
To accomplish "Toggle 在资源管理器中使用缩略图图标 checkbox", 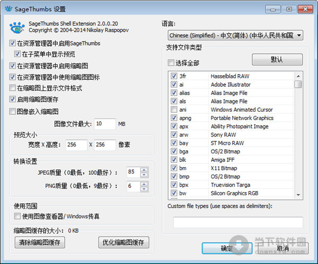I will click(12, 77).
